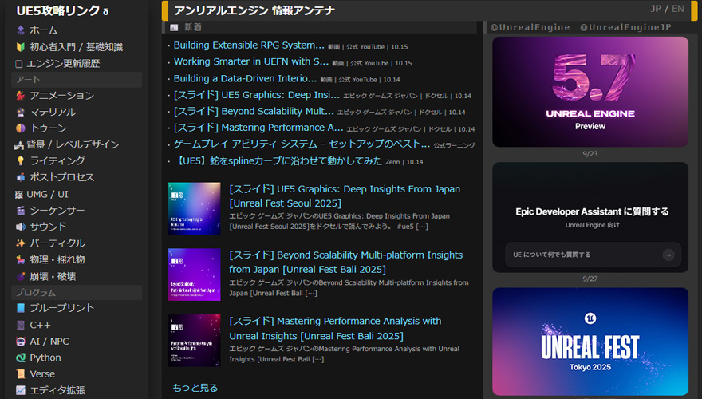This screenshot has height=399, width=702.
Task: Open the Unreal Fest Tokyo 2025 banner
Action: 590,342
